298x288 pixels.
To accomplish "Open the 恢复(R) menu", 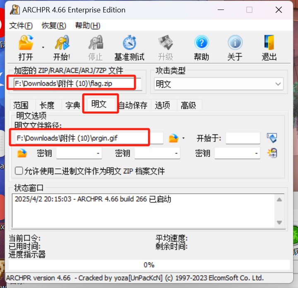I will (54, 26).
